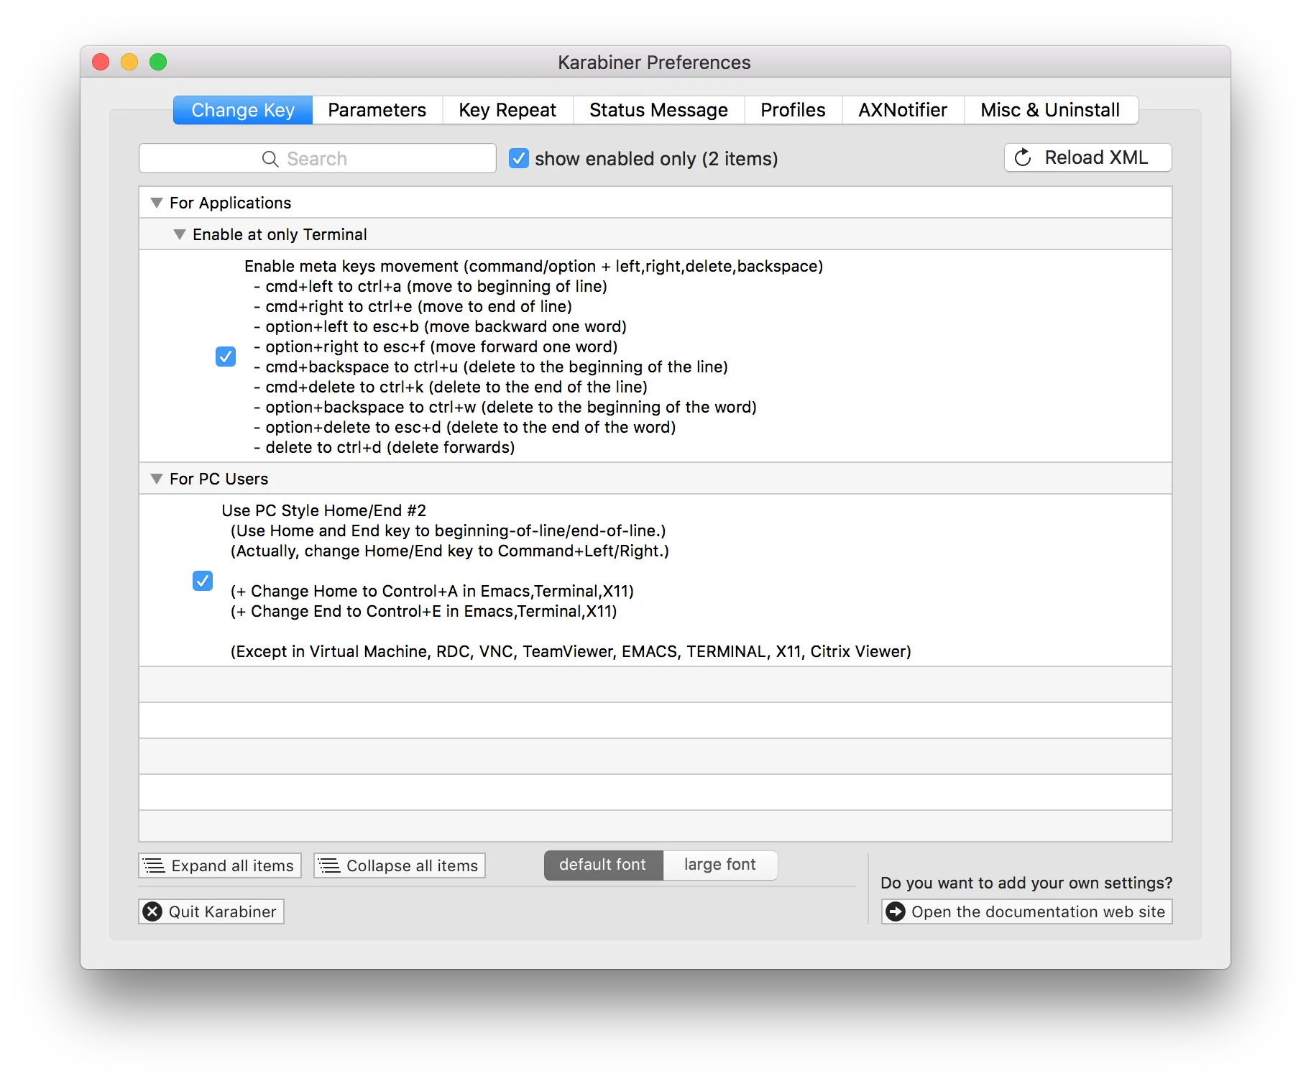
Task: Collapse Enable at only Terminal section
Action: click(179, 234)
